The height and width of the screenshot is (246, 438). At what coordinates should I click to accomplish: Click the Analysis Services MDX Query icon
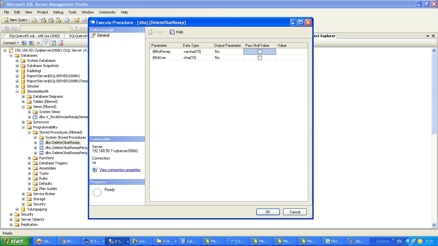tap(44, 20)
